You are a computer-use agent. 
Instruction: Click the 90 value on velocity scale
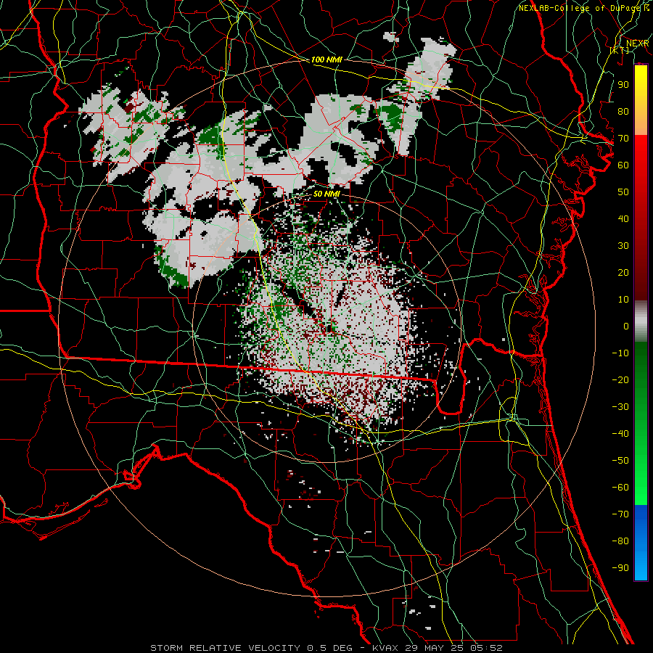click(x=623, y=85)
